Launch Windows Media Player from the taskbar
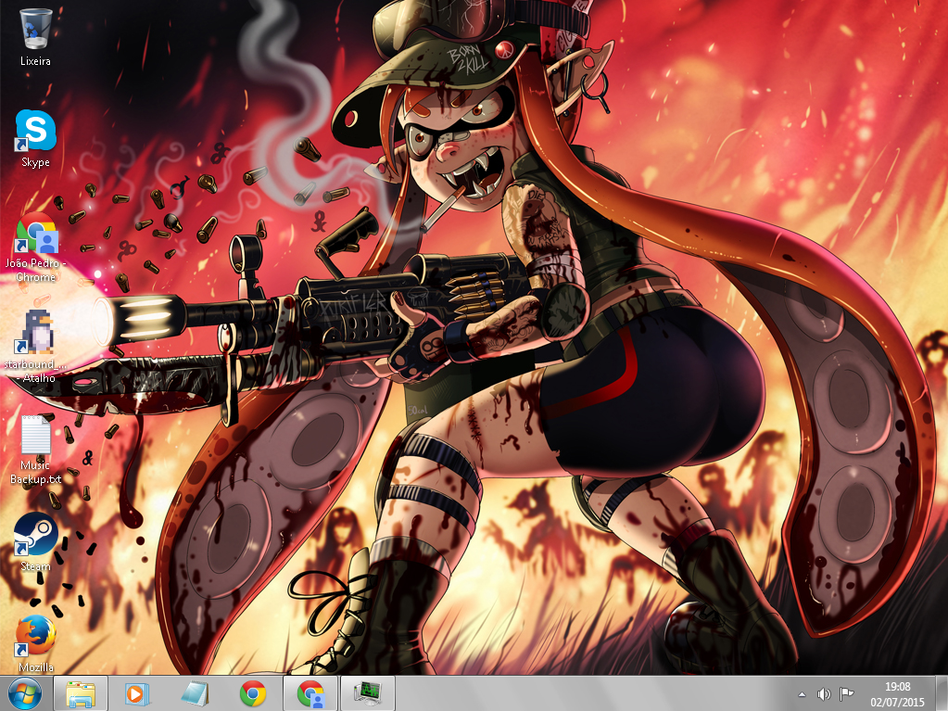Viewport: 948px width, 711px height. [136, 693]
